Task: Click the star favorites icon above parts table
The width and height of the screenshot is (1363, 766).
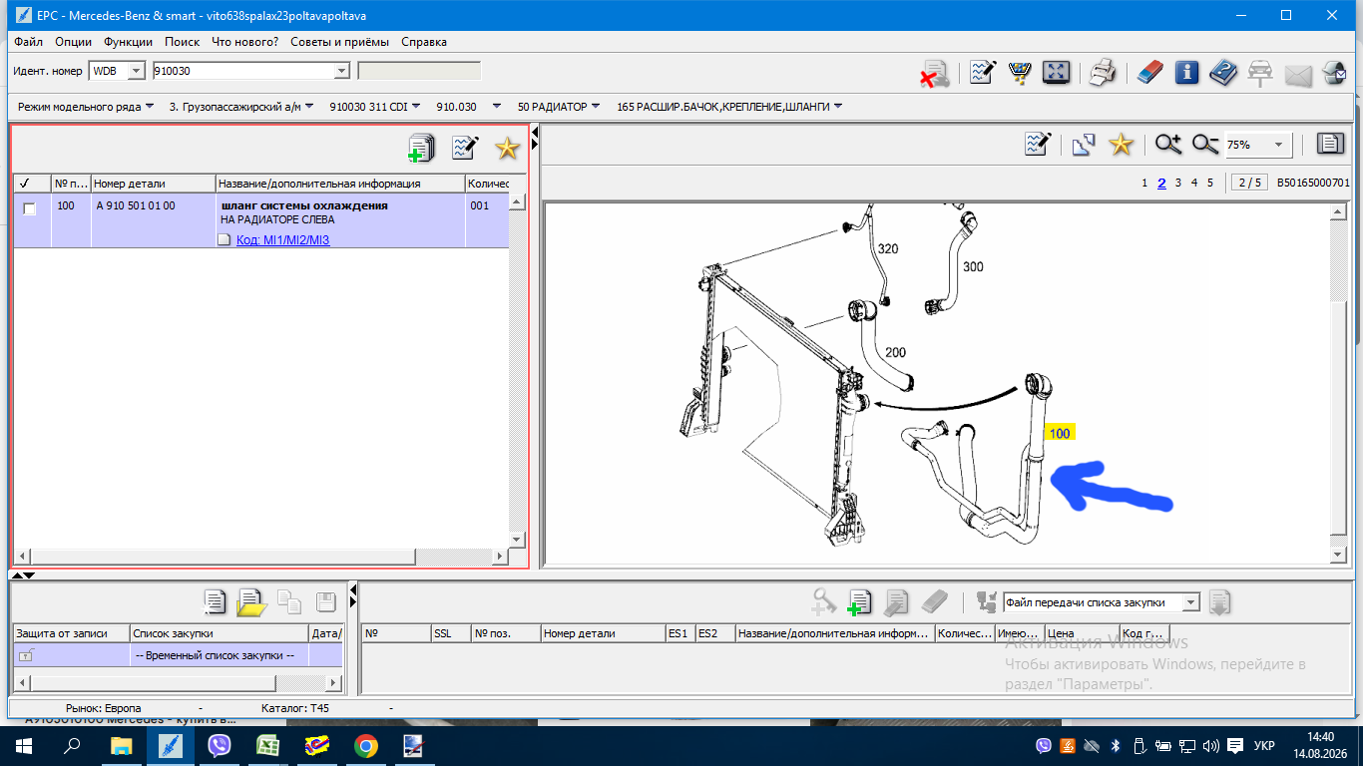Action: [508, 148]
